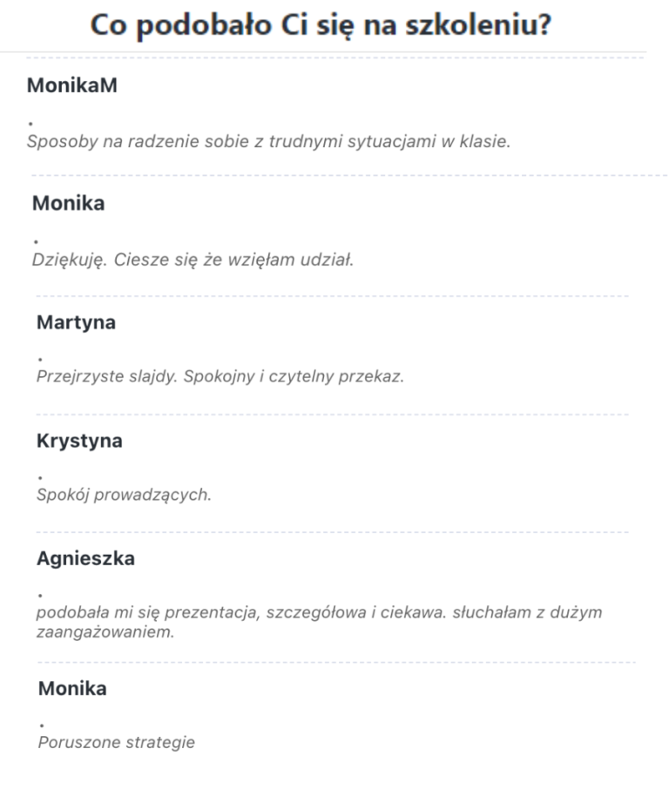
Task: Click the small dot below Krystyna
Action: pyautogui.click(x=40, y=476)
